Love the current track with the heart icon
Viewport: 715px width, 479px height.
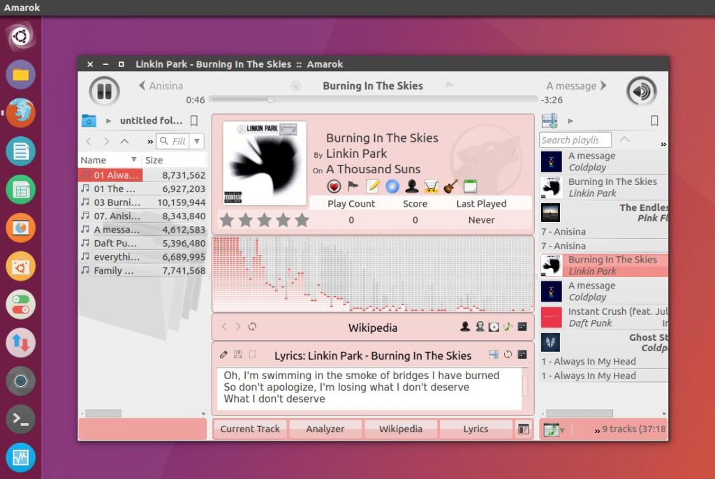pos(334,186)
